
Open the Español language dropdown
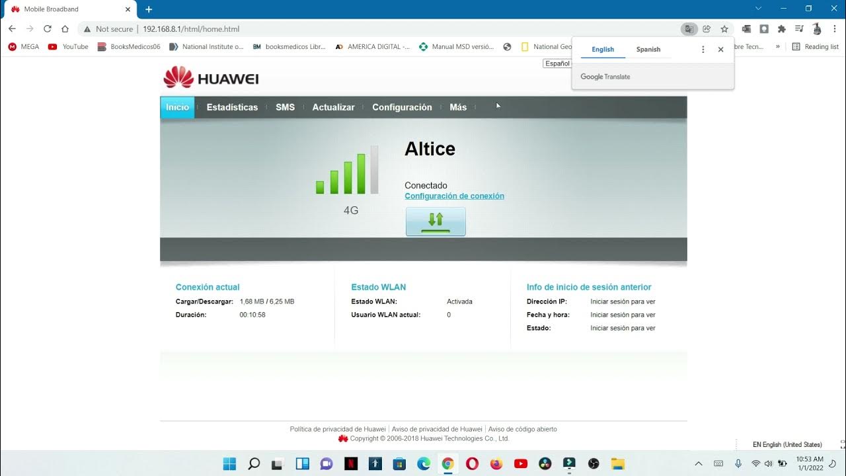pyautogui.click(x=557, y=63)
